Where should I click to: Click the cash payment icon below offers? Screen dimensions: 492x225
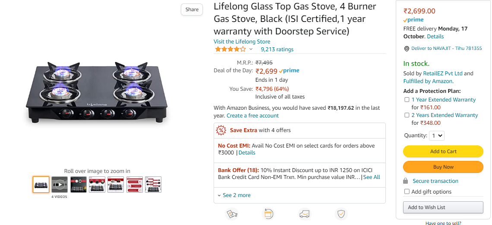coord(232,214)
